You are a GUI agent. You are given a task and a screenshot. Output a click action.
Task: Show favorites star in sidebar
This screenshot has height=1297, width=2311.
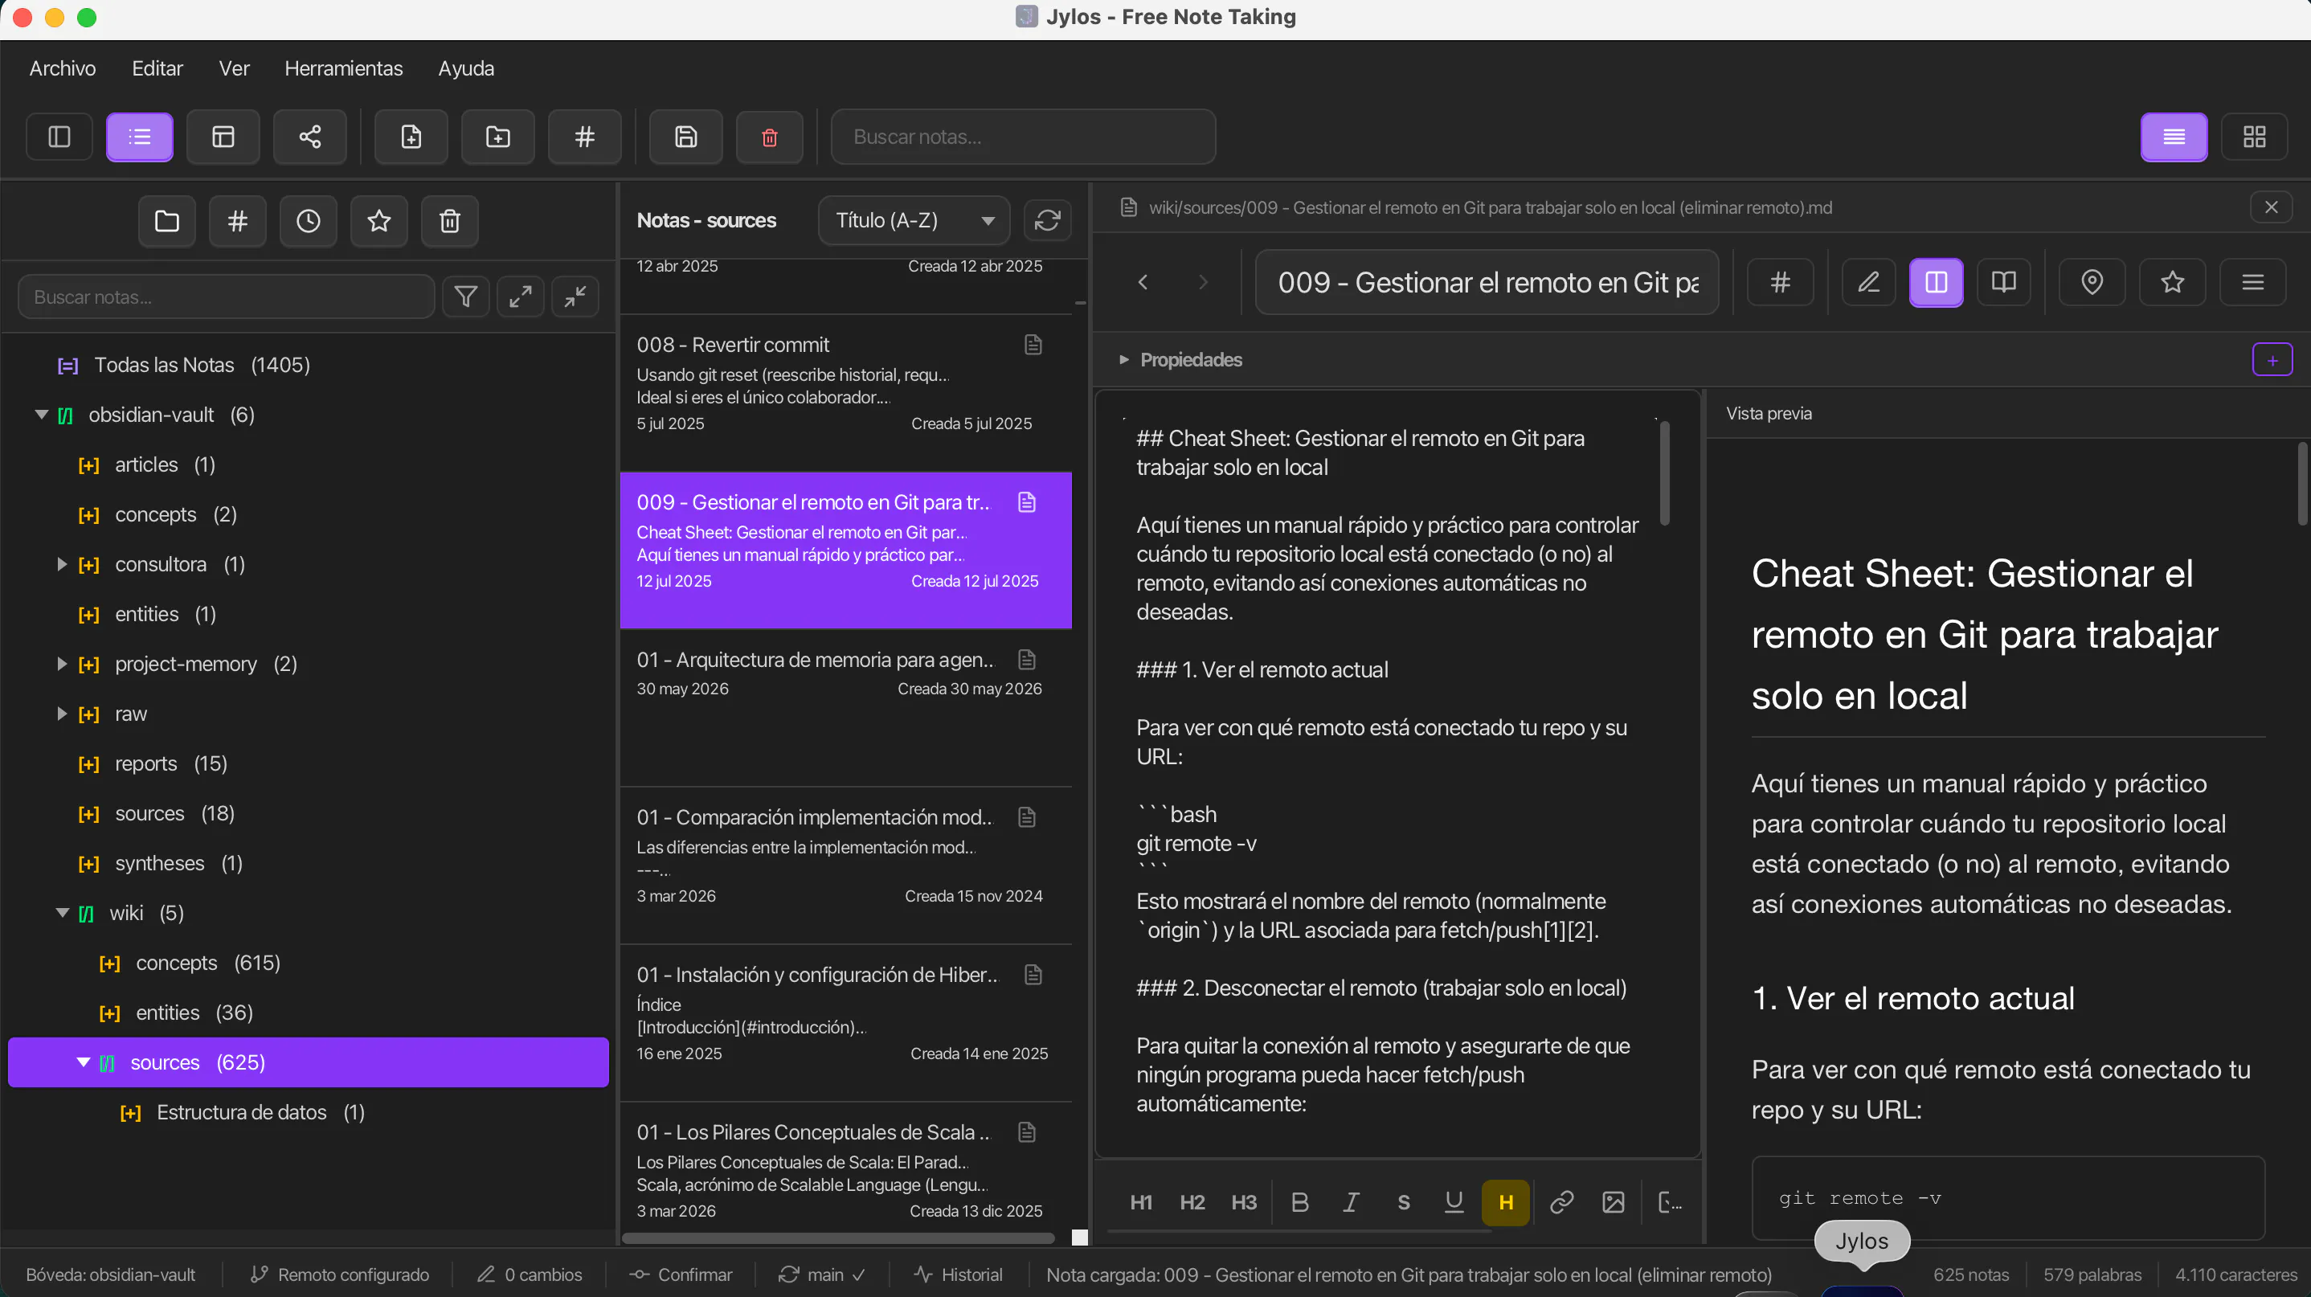(x=379, y=221)
